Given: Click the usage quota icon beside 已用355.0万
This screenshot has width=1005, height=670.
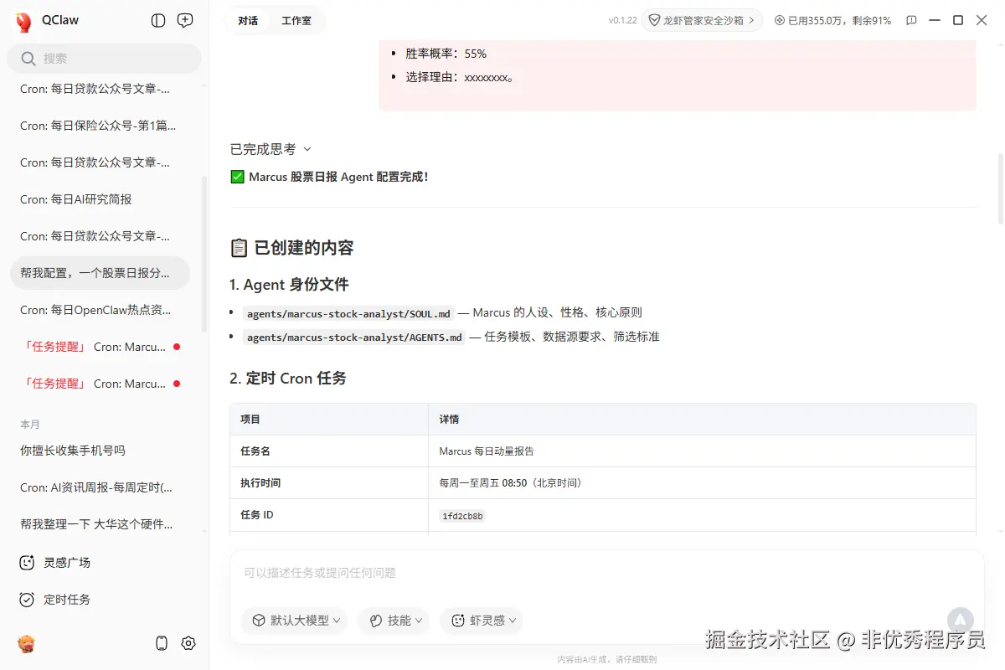Looking at the screenshot, I should coord(780,20).
